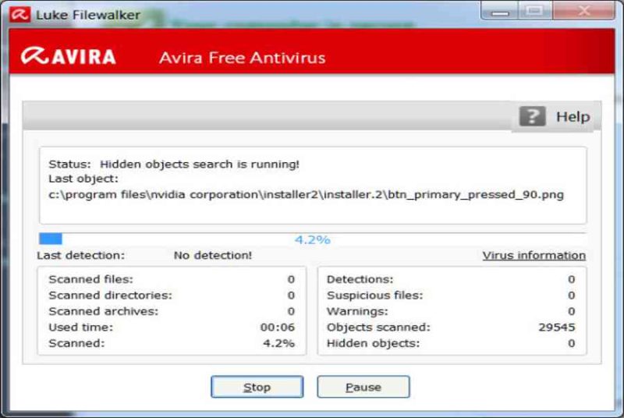Click the 'Scanned archives:' row label
The height and width of the screenshot is (418, 624).
[104, 311]
